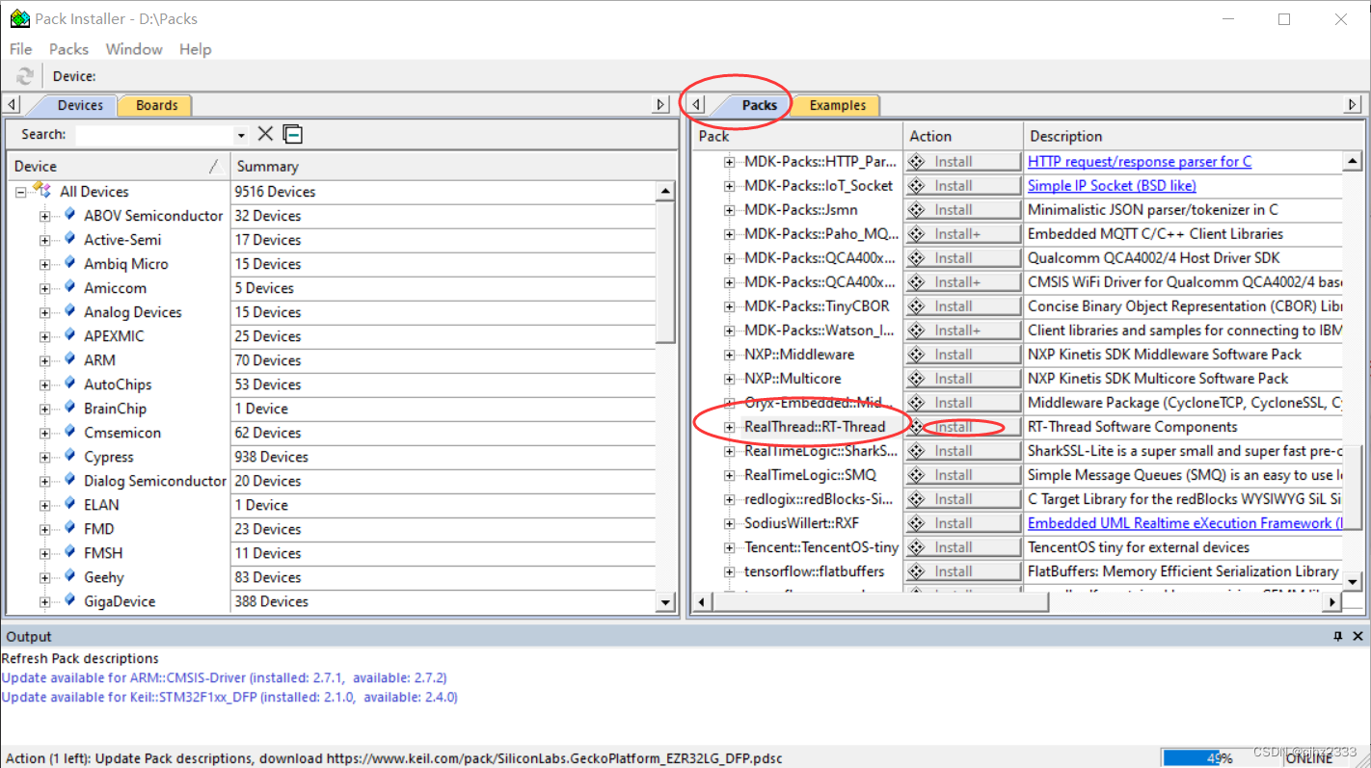Viewport: 1371px width, 768px height.
Task: Select the AutoChips vendor icon
Action: point(69,384)
